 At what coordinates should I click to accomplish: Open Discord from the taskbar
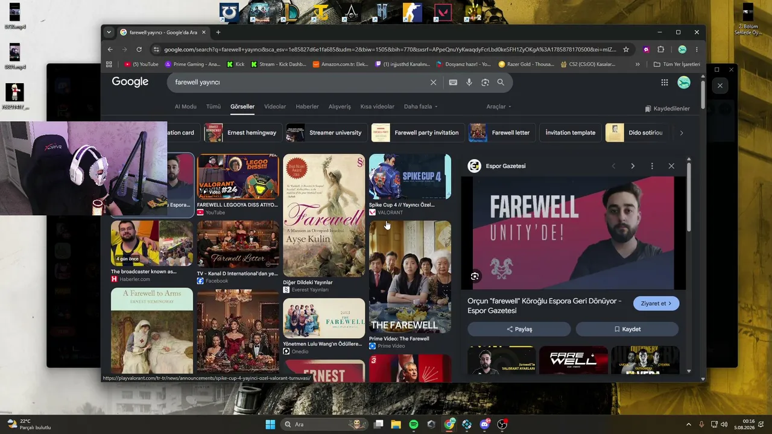click(x=485, y=424)
